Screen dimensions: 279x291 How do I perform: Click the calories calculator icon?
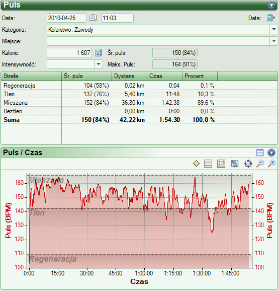point(98,53)
